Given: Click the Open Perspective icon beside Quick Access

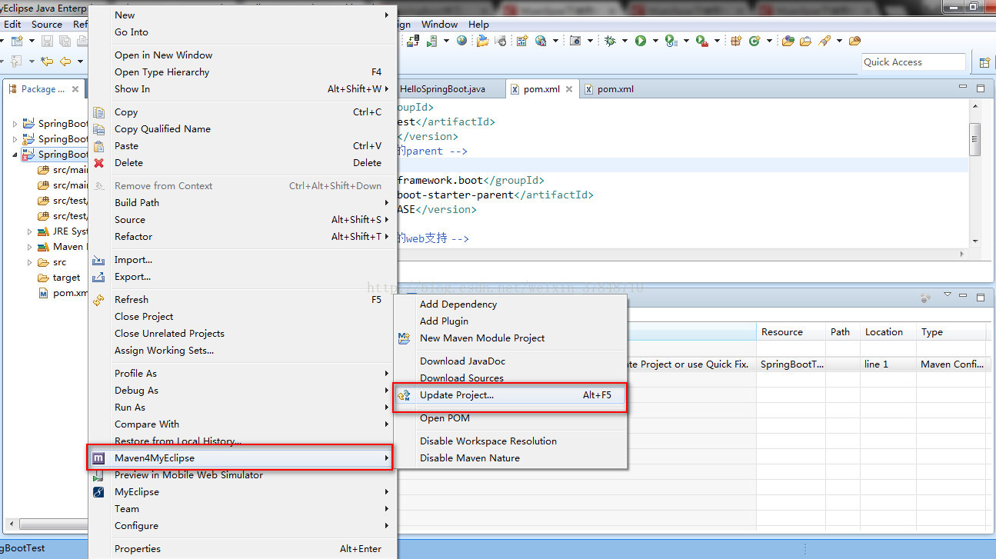Looking at the screenshot, I should (984, 62).
